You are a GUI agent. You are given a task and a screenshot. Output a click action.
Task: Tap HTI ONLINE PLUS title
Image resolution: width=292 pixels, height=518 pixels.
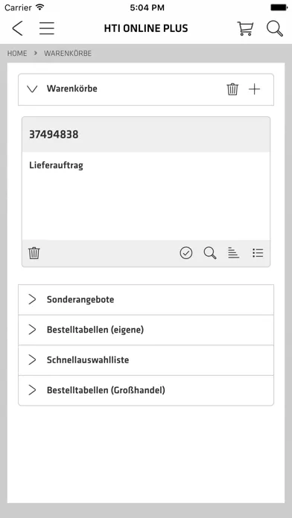146,28
